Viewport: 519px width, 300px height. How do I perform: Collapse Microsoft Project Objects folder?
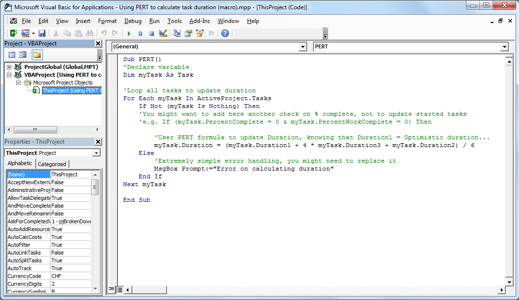[19, 83]
